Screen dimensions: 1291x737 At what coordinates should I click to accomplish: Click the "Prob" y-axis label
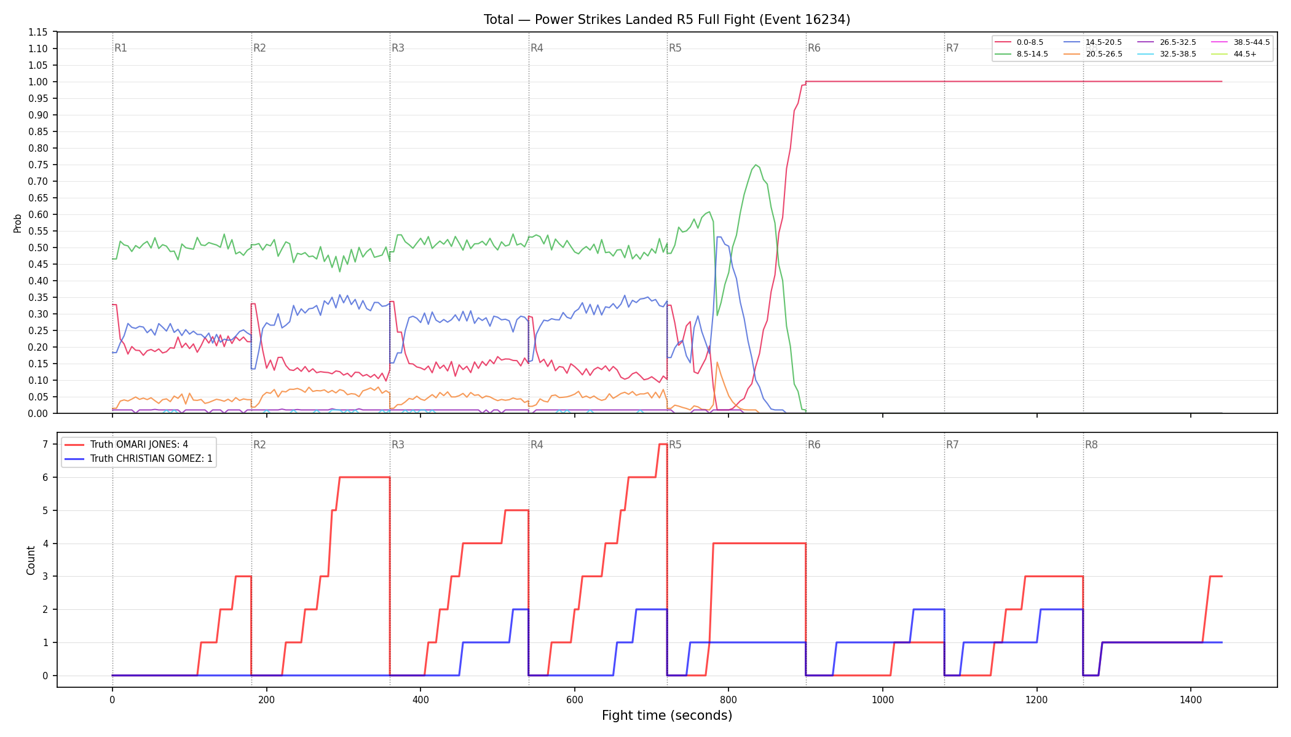point(18,223)
